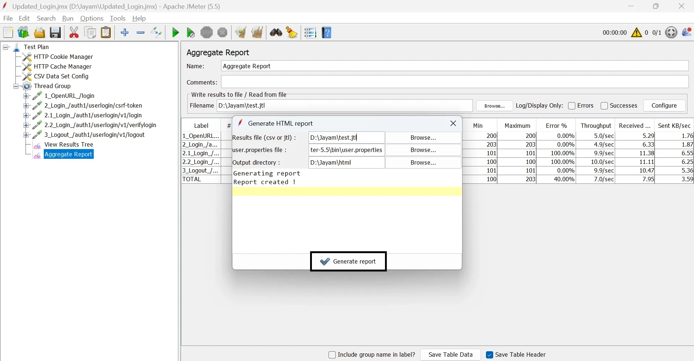694x361 pixels.
Task: Select CSV Data Set Config in tree
Action: pos(61,76)
